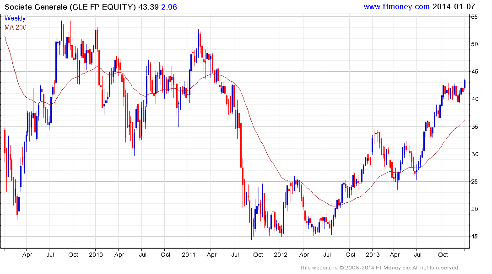Click the 2013 year axis label
Viewport: 492px width, 274px height.
click(x=373, y=254)
